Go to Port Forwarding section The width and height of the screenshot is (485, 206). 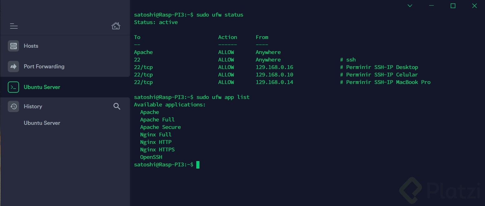[x=44, y=66]
